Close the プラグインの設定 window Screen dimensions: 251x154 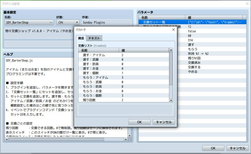coord(247,4)
